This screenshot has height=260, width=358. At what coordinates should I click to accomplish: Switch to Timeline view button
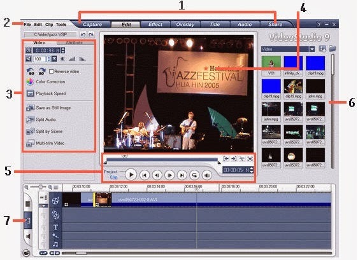[x=28, y=221]
